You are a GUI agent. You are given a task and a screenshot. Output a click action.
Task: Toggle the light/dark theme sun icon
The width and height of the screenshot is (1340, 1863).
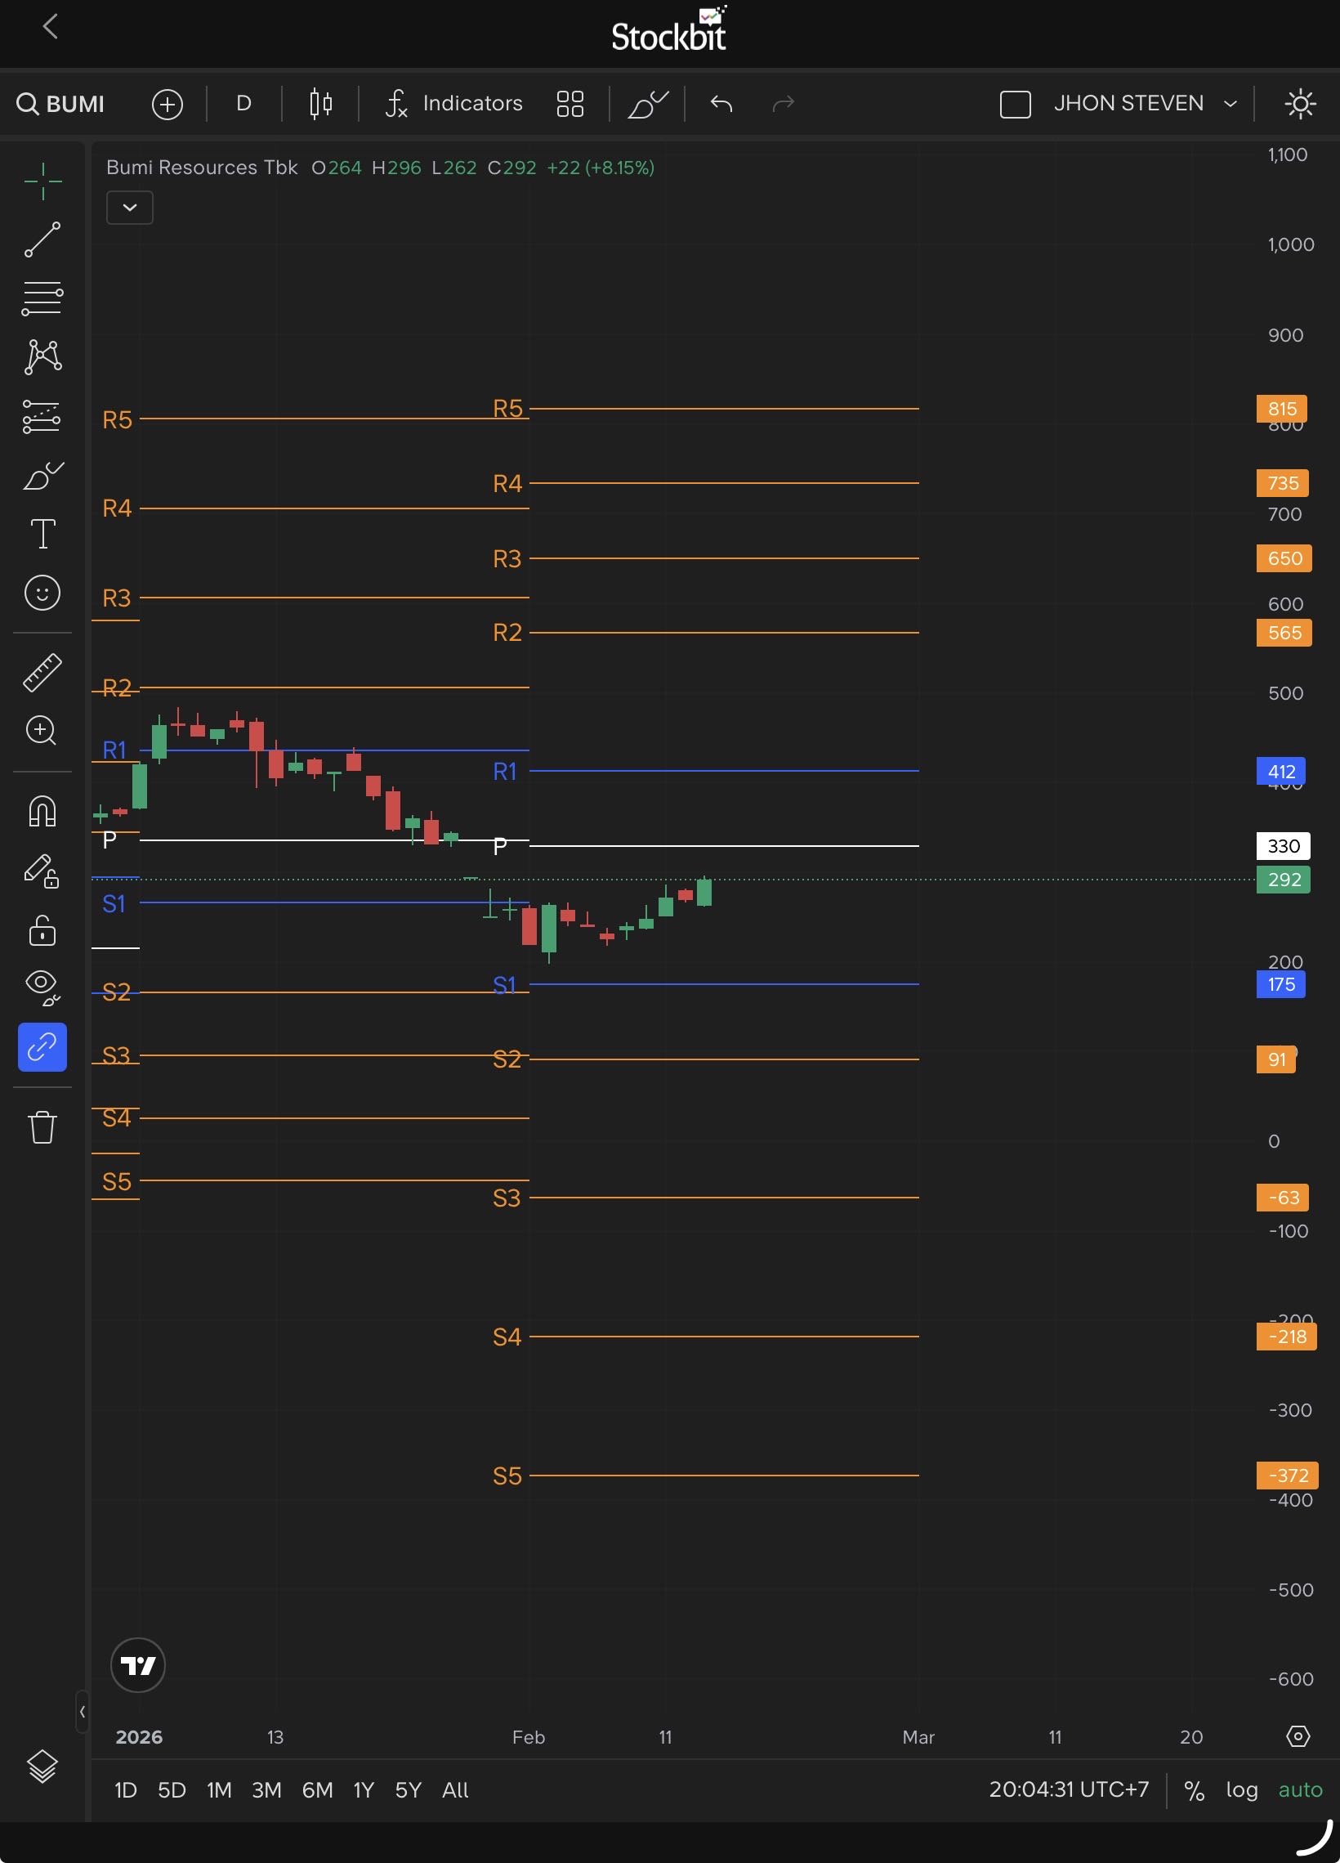1300,105
